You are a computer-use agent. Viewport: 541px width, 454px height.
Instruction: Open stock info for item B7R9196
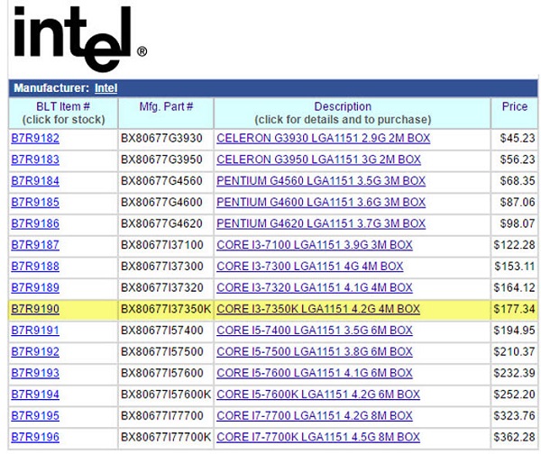coord(35,438)
